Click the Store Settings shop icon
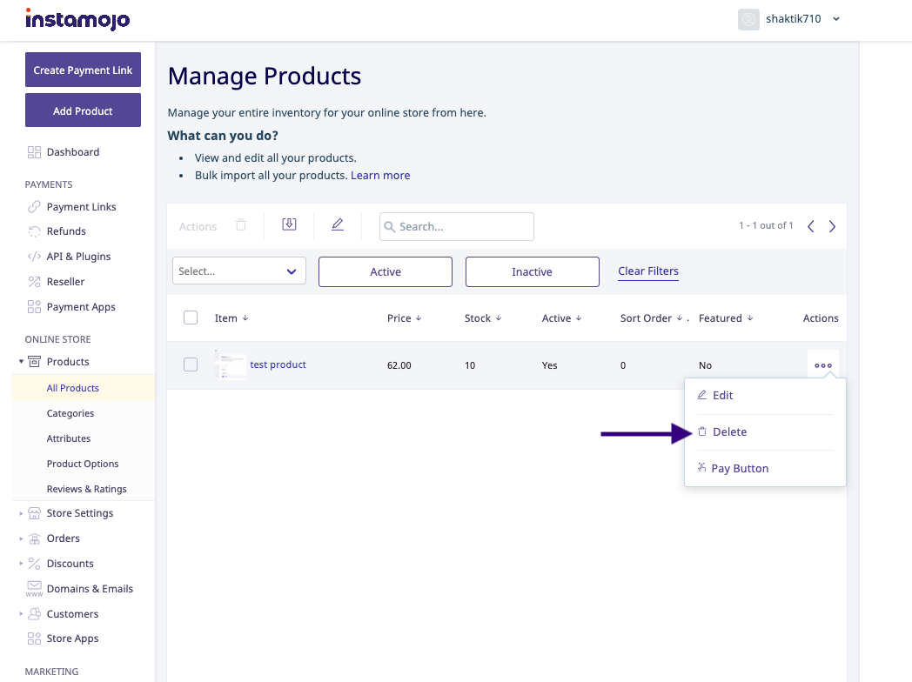Image resolution: width=912 pixels, height=682 pixels. pos(34,513)
